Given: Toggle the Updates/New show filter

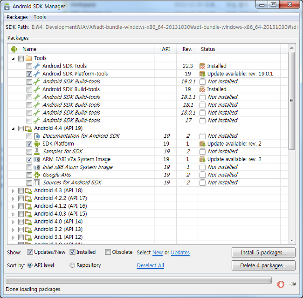Looking at the screenshot, I should pyautogui.click(x=30, y=252).
